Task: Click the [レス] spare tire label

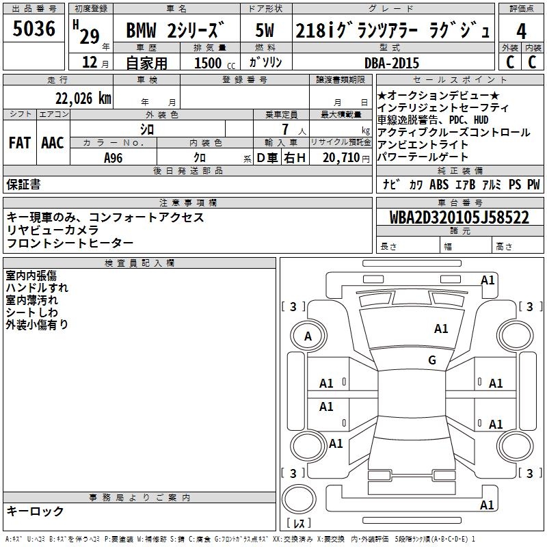Action: pos(299,522)
